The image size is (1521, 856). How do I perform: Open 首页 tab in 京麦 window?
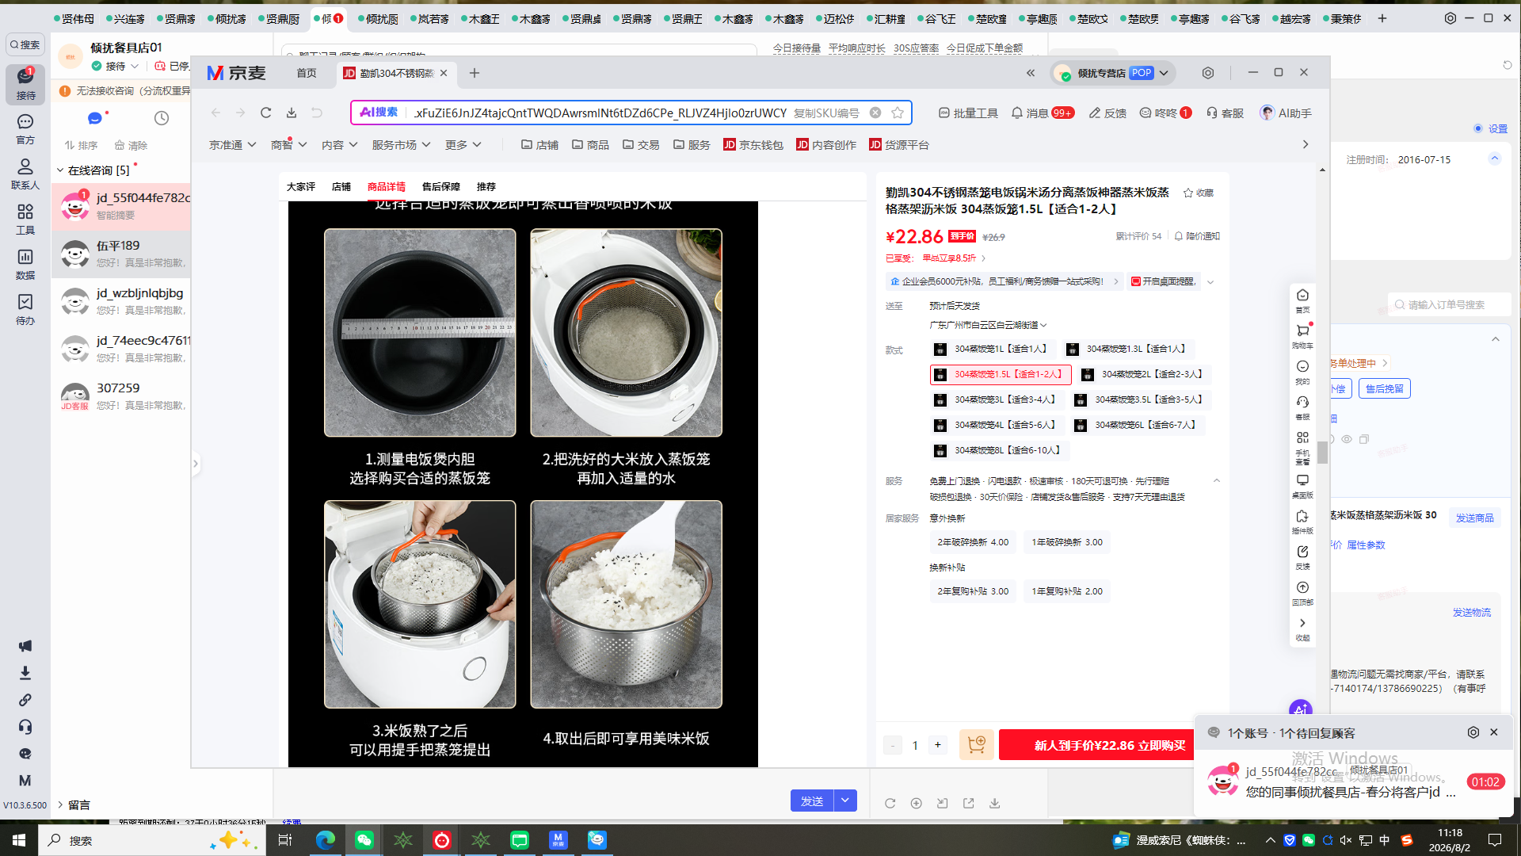307,73
